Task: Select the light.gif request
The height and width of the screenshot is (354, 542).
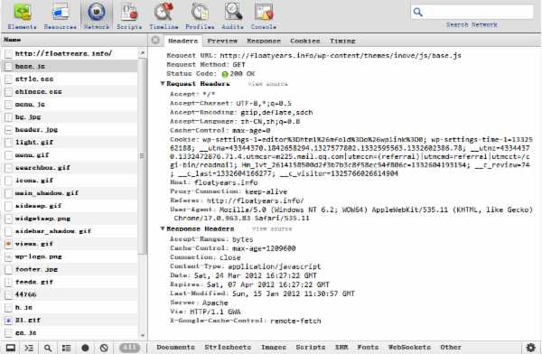Action: pos(70,143)
